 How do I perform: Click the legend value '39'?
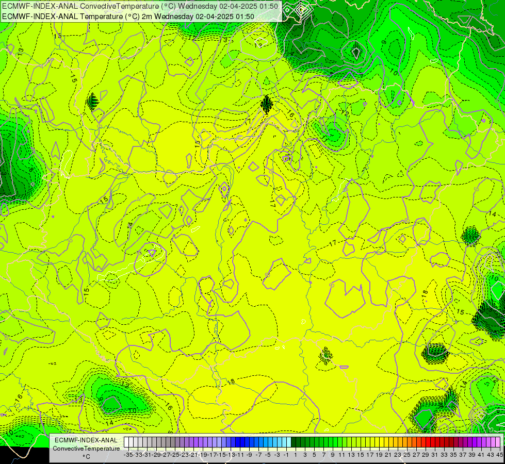[472, 455]
